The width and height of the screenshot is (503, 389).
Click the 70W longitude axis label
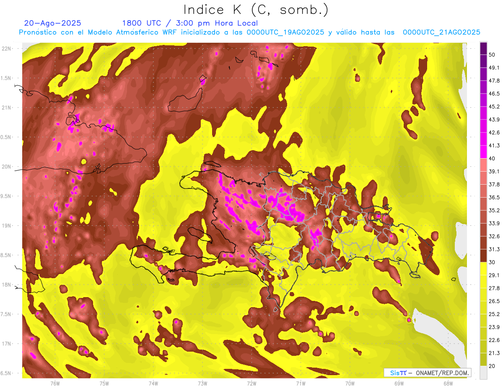[x=350, y=383]
